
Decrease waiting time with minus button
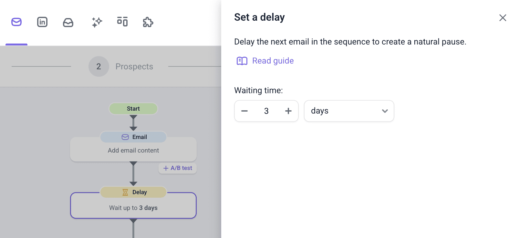click(244, 111)
